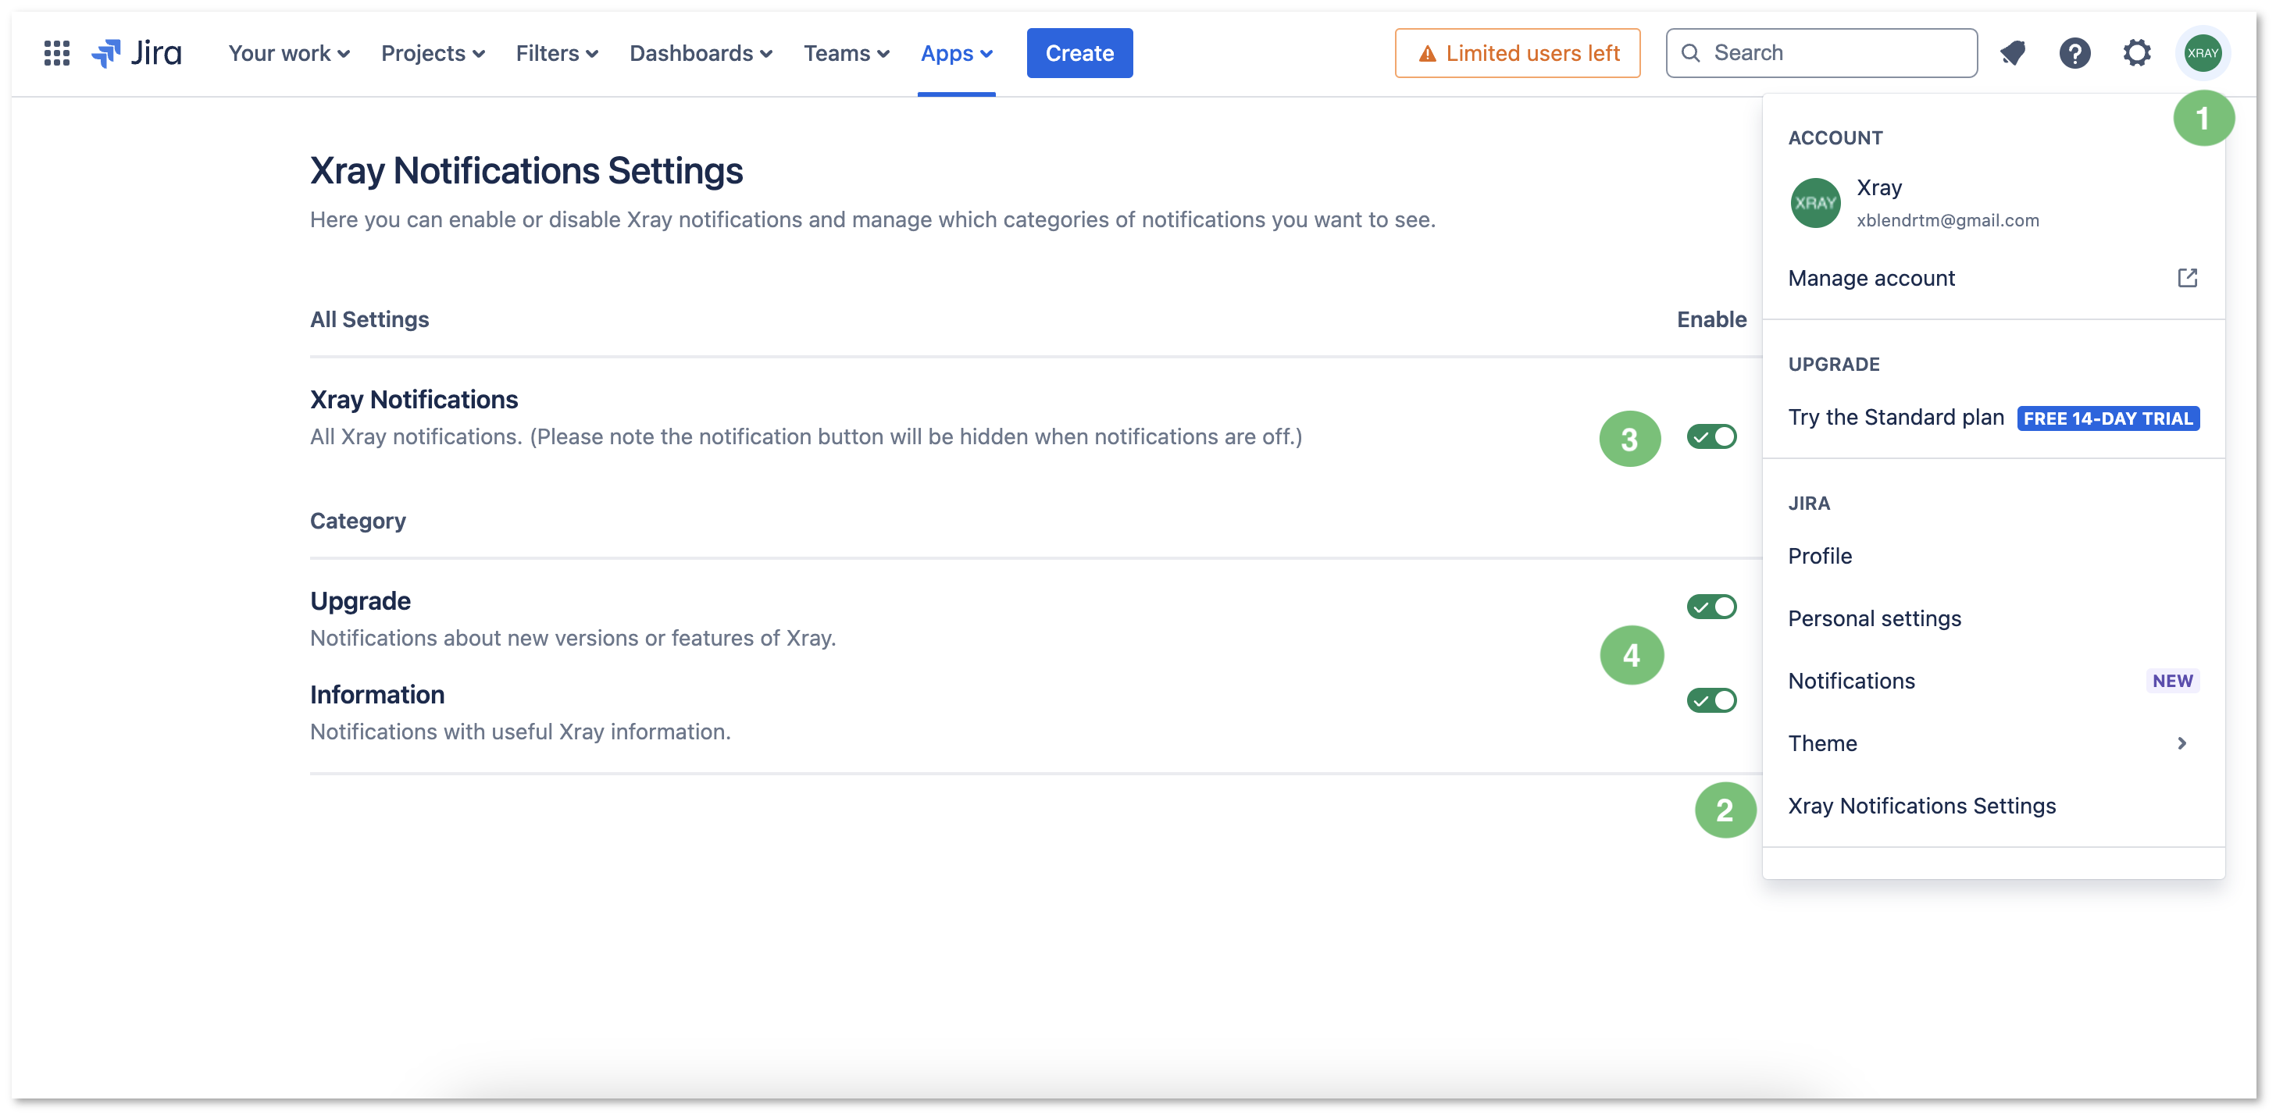Open Notifications menu item
Viewport: 2276px width, 1118px height.
(1992, 681)
